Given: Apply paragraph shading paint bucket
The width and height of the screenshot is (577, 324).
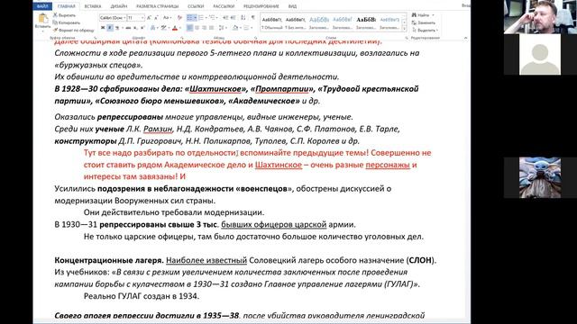Looking at the screenshot, I should point(235,28).
